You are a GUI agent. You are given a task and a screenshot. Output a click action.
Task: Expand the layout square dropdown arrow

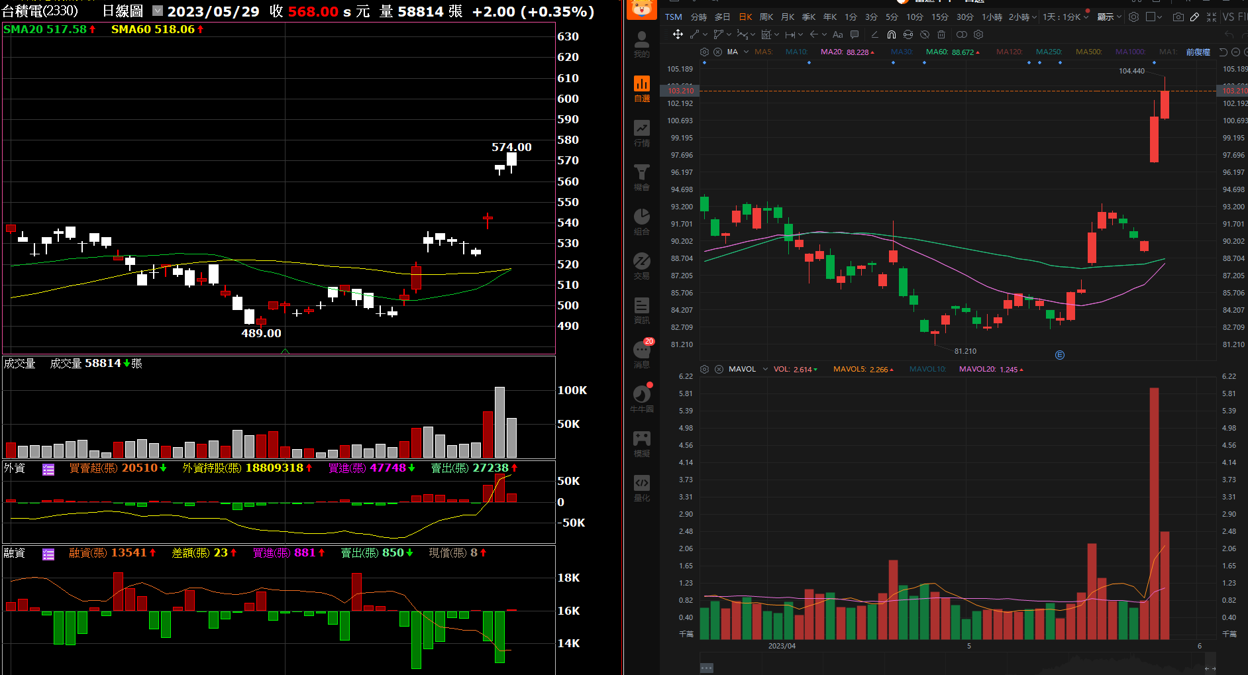pos(1159,17)
